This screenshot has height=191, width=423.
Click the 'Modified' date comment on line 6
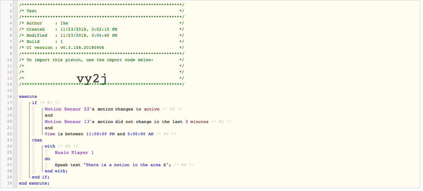coord(102,35)
